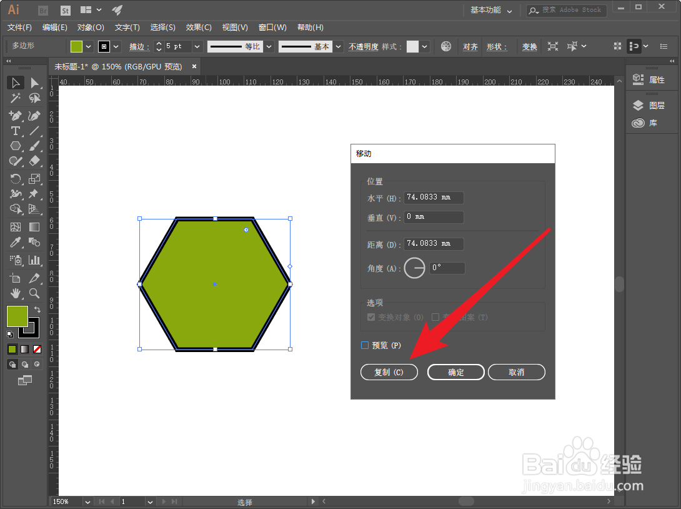The image size is (681, 509).
Task: Expand workspace switcher 基本功能
Action: pyautogui.click(x=491, y=10)
